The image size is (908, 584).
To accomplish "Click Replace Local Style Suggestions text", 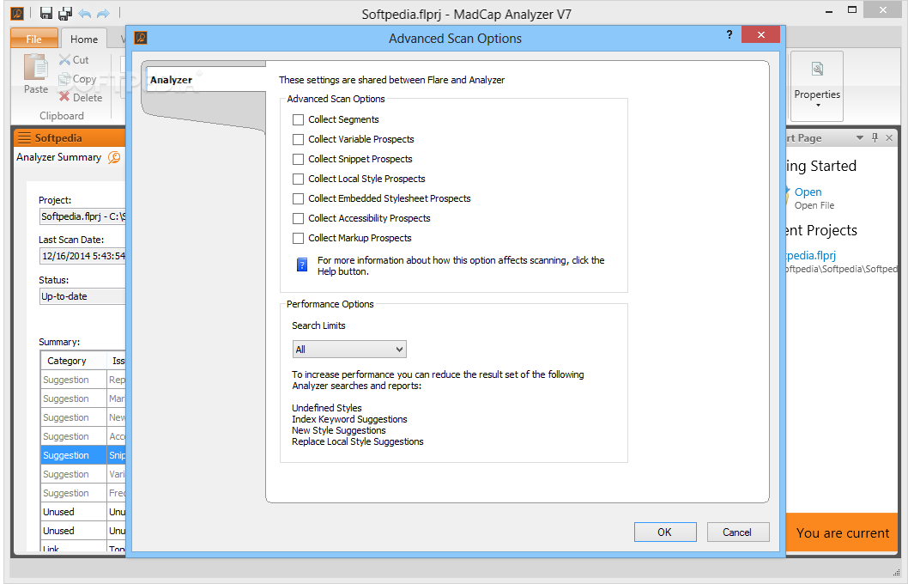I will click(357, 441).
